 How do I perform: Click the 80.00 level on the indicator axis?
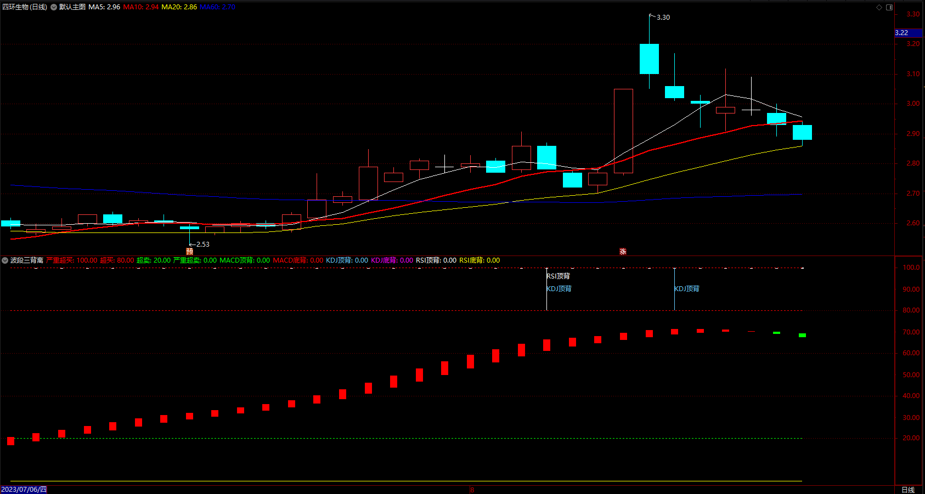[911, 310]
